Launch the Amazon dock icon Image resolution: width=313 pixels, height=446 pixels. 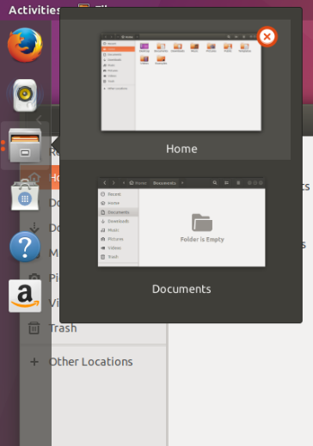[25, 296]
